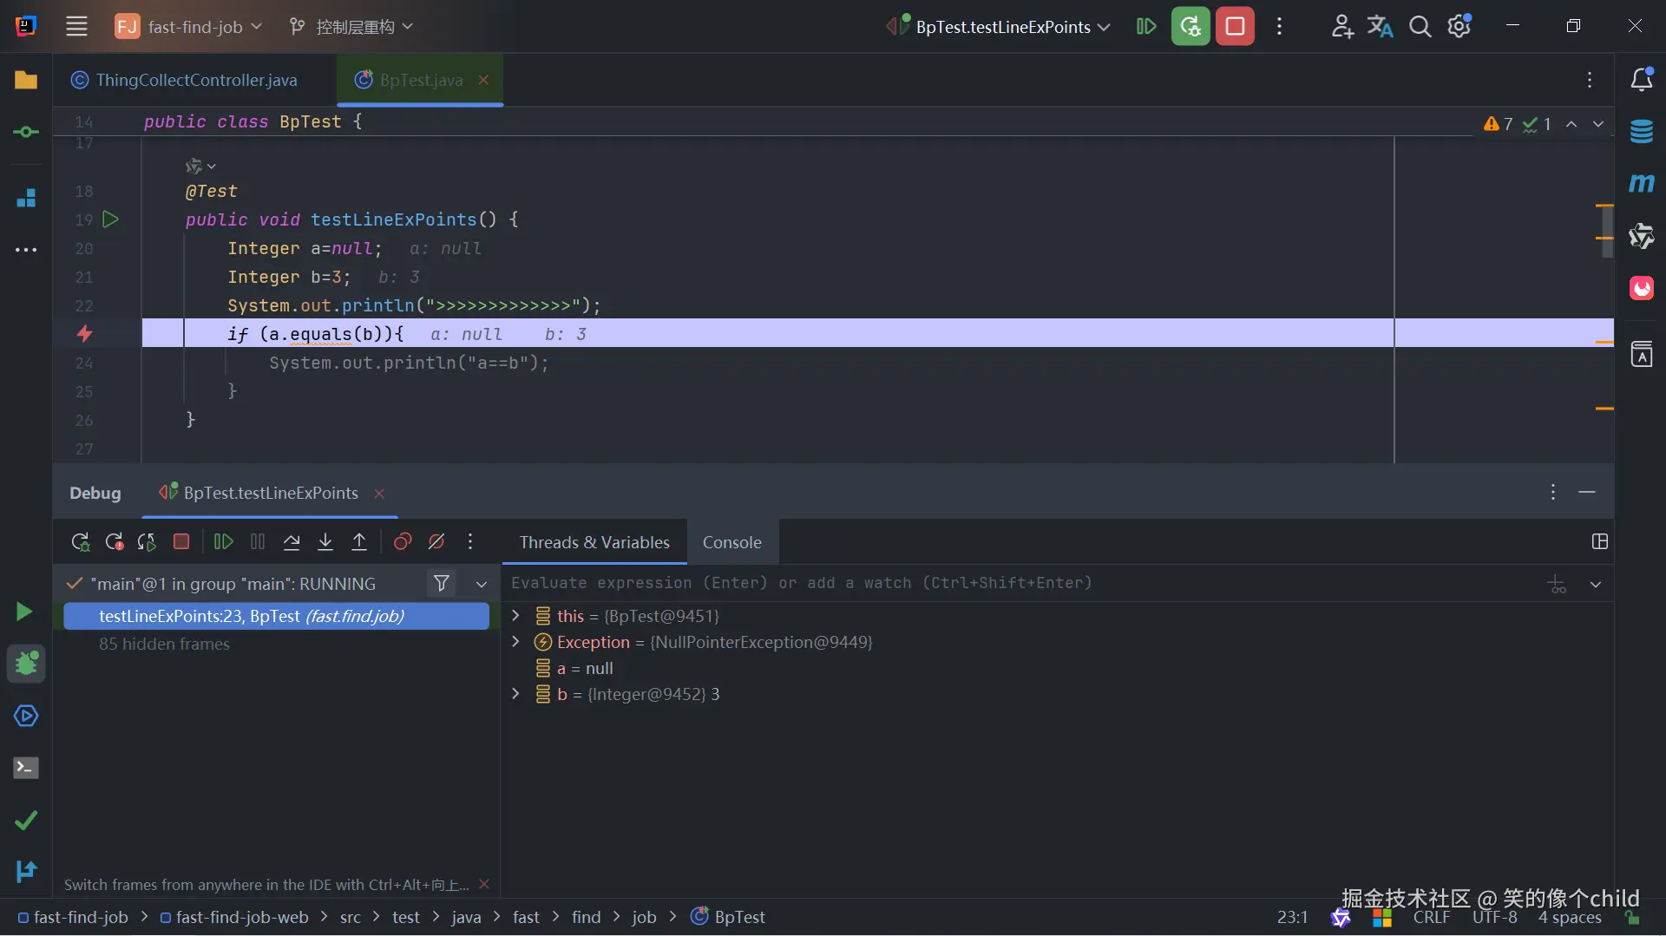Toggle exception breakpoint on line 23
Viewport: 1666px width, 936px height.
(84, 334)
